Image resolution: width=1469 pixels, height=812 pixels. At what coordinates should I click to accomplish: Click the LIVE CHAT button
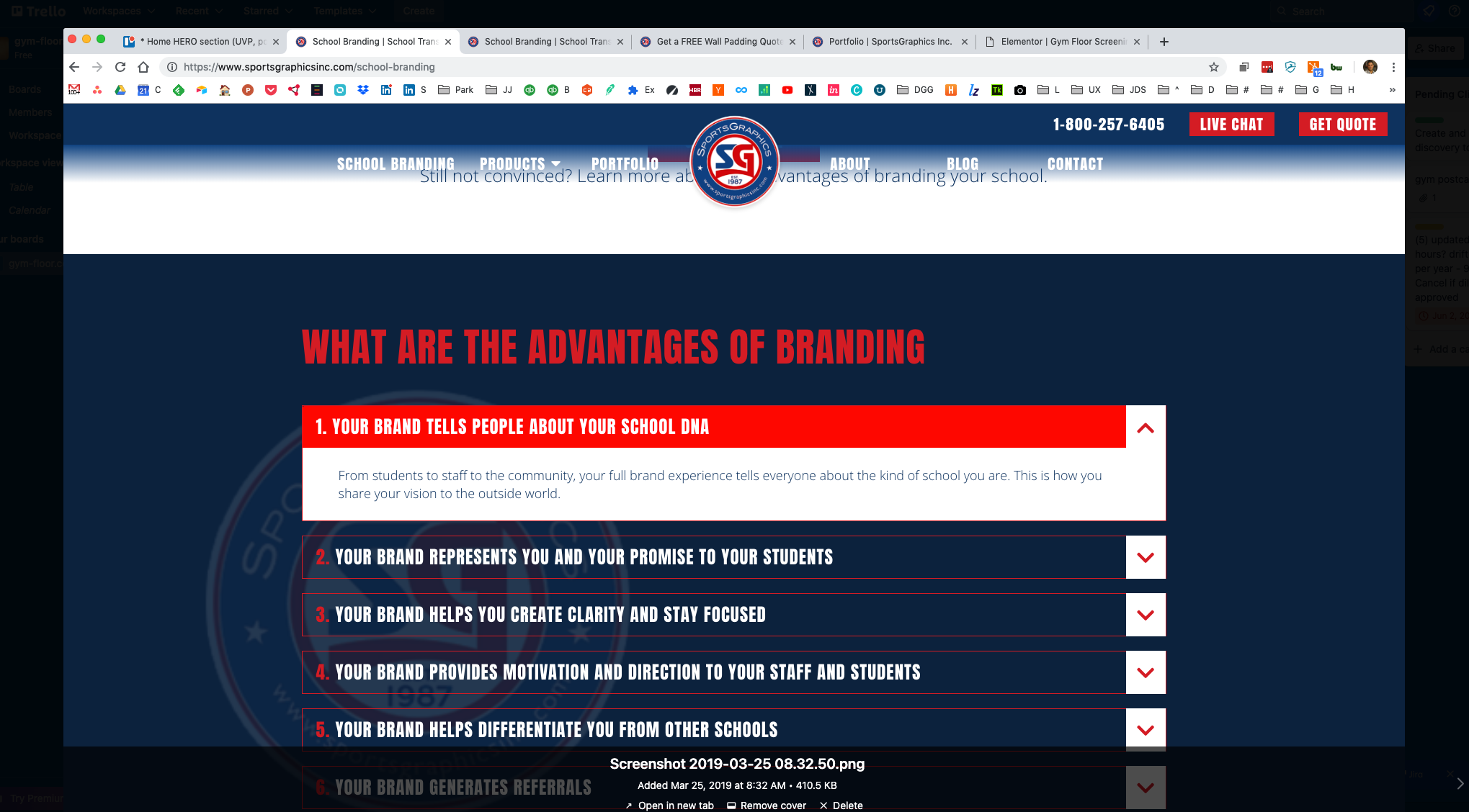point(1232,124)
